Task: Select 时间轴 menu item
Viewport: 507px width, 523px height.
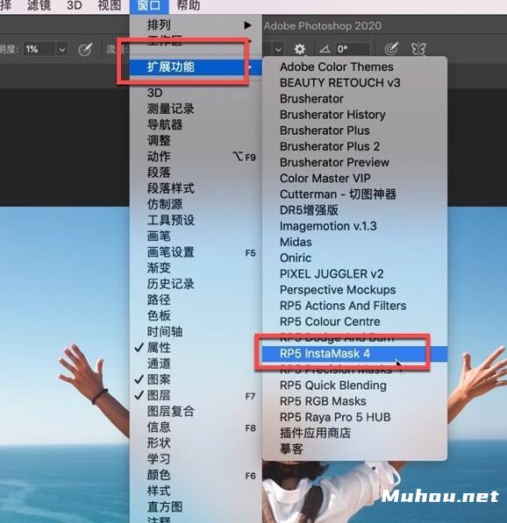Action: (x=196, y=331)
